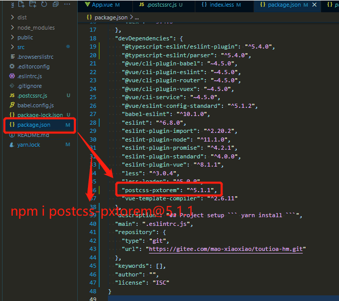The height and width of the screenshot is (301, 339).
Task: Click the ESLint icon beside .eslintrc.js
Action: tap(12, 76)
